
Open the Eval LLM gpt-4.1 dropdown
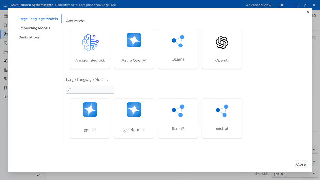point(294,174)
